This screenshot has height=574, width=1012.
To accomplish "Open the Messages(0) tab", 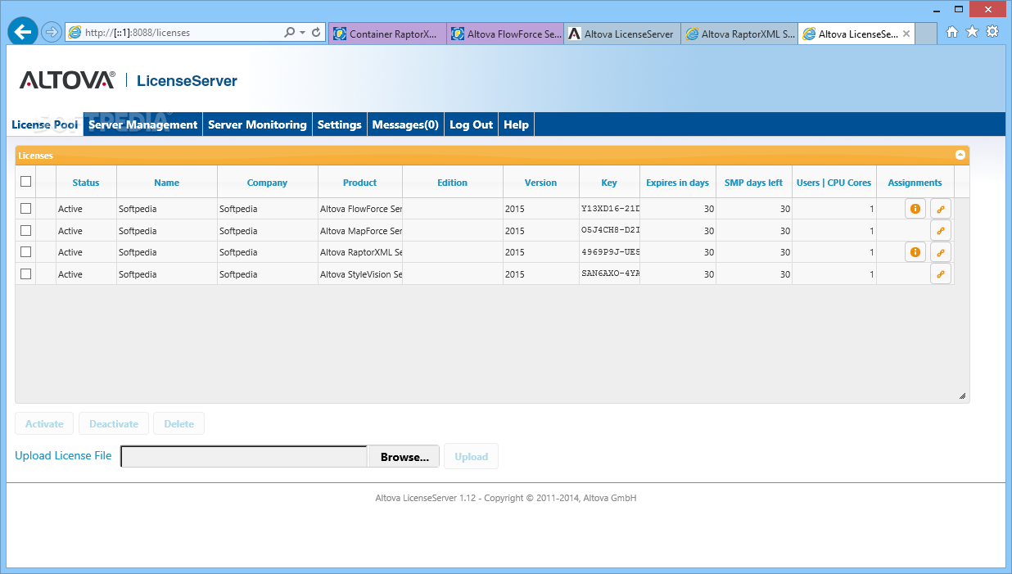I will click(405, 124).
